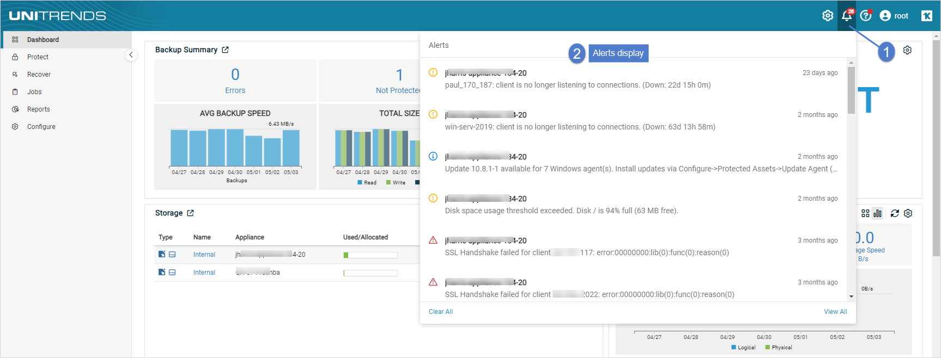Click the dark type icon in the samba storage row
The image size is (941, 358).
click(162, 272)
